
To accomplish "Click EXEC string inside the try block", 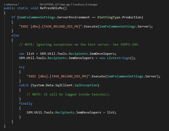I will pos(58,76).
